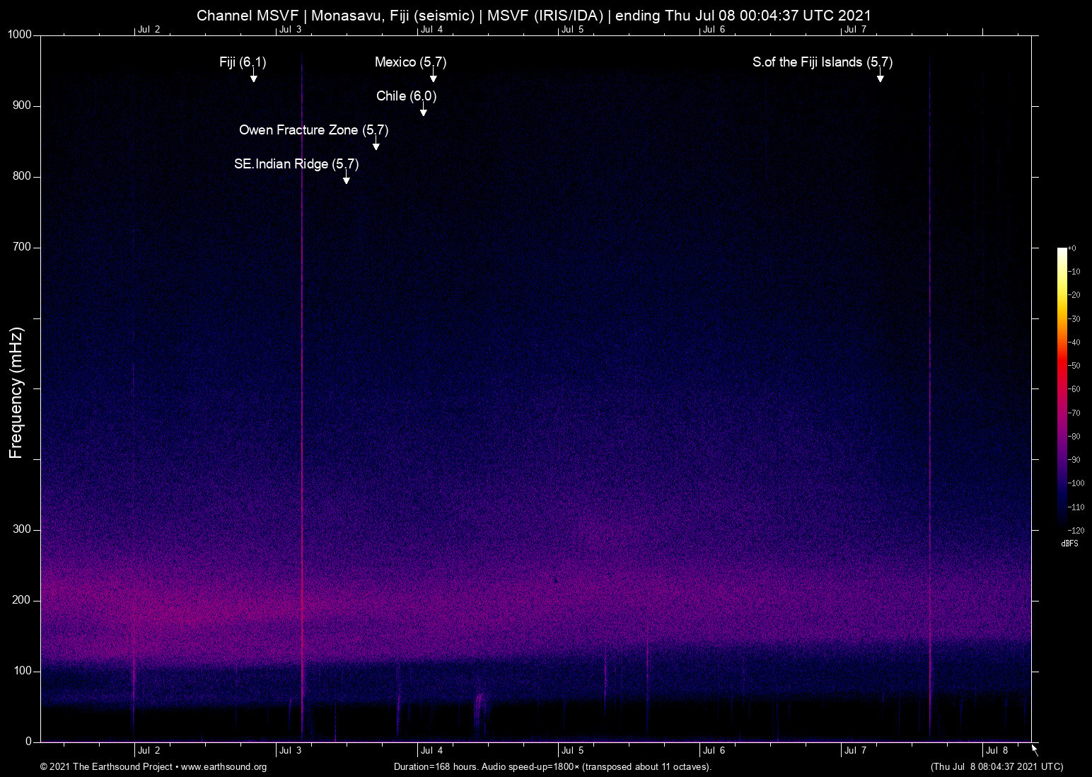Click the -50 value on the color scale
This screenshot has height=777, width=1092.
point(1074,366)
